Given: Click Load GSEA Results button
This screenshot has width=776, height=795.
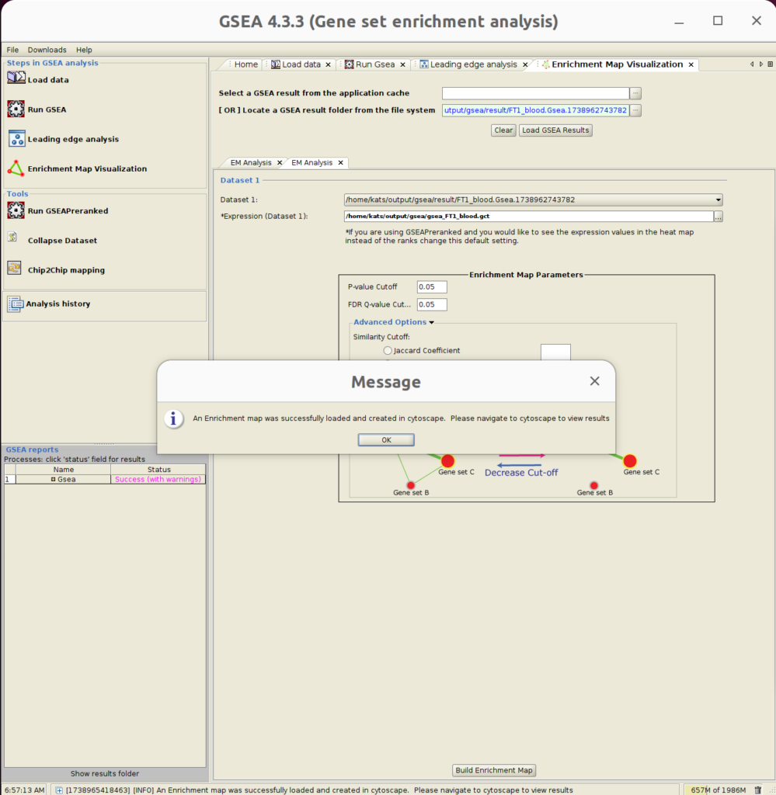Looking at the screenshot, I should pyautogui.click(x=555, y=130).
